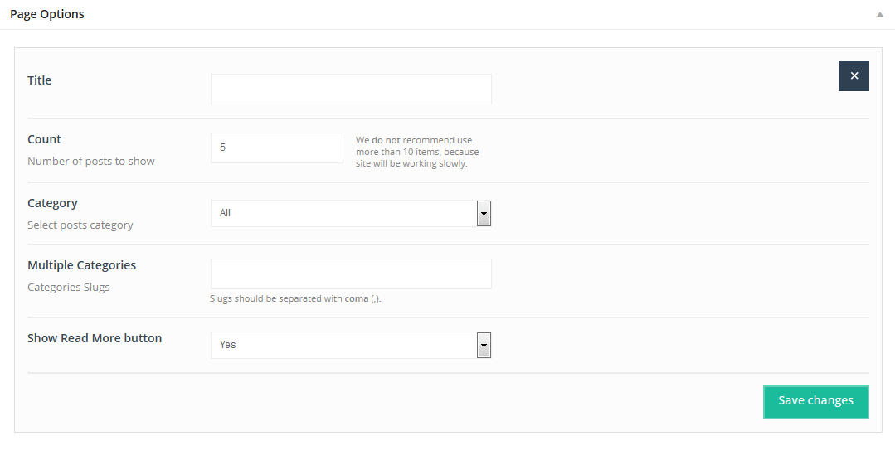895x460 pixels.
Task: Collapse the Page Options panel arrow
Action: pyautogui.click(x=879, y=15)
